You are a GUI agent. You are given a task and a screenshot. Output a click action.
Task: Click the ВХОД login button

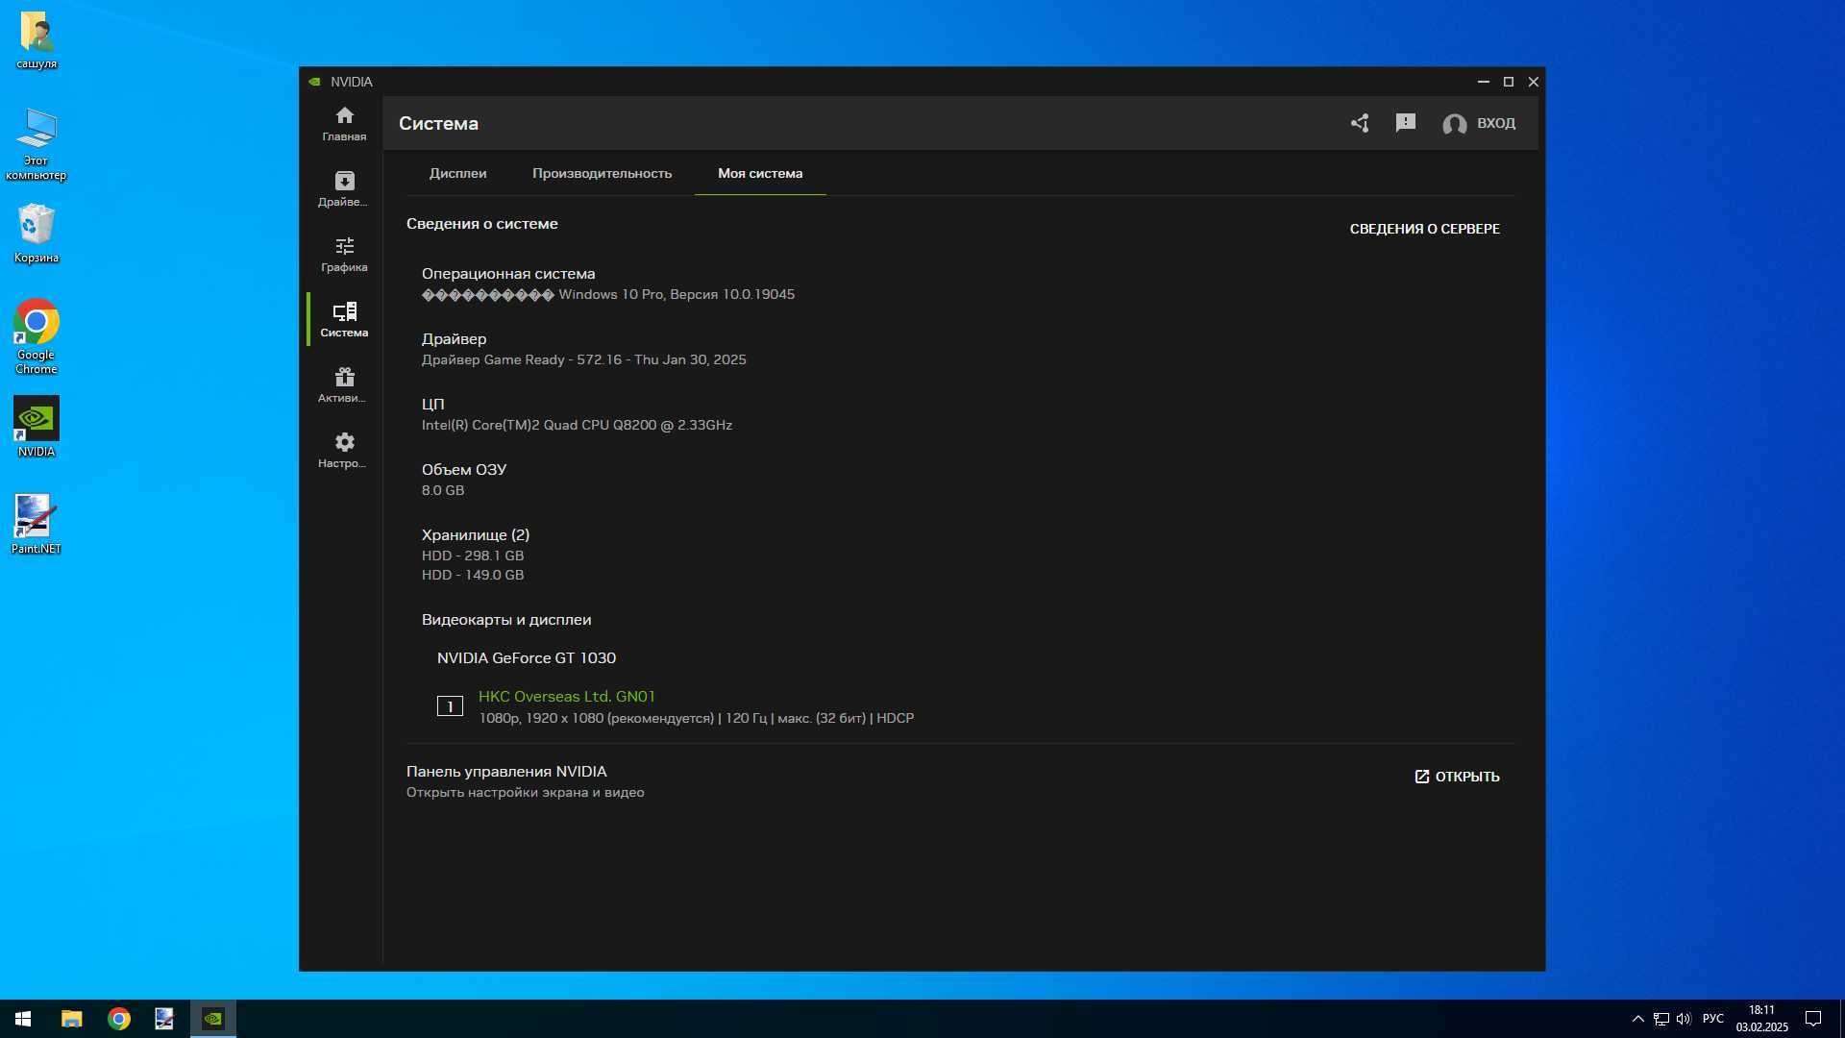pos(1479,123)
